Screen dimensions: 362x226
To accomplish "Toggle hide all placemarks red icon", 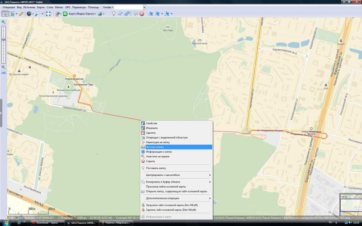I will [142, 14].
